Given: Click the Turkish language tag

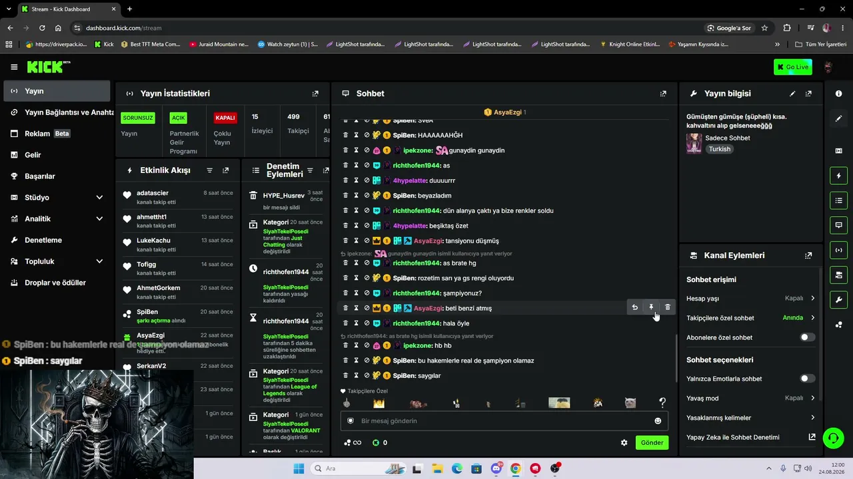Looking at the screenshot, I should (x=719, y=149).
